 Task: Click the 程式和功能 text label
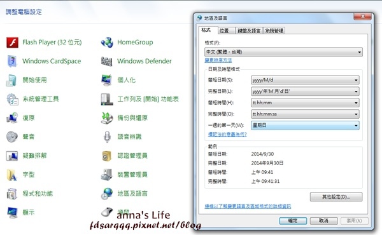(x=38, y=194)
